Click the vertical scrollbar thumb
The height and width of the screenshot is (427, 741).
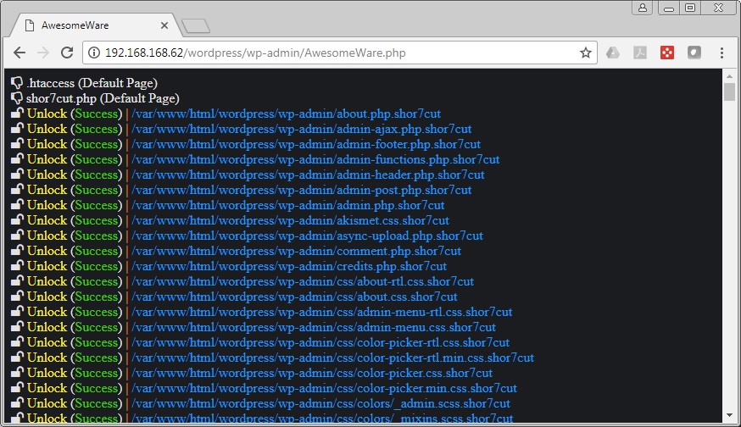pos(729,91)
